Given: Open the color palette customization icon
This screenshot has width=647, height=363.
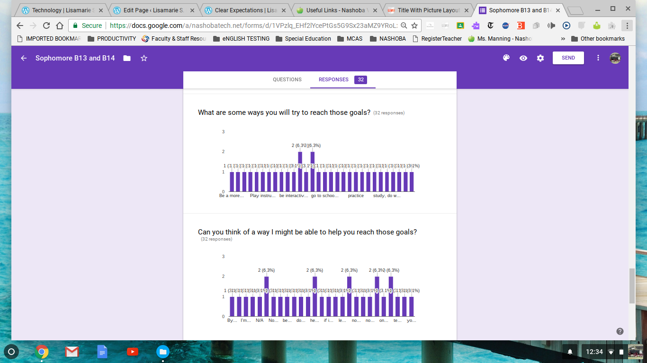Looking at the screenshot, I should click(x=506, y=58).
